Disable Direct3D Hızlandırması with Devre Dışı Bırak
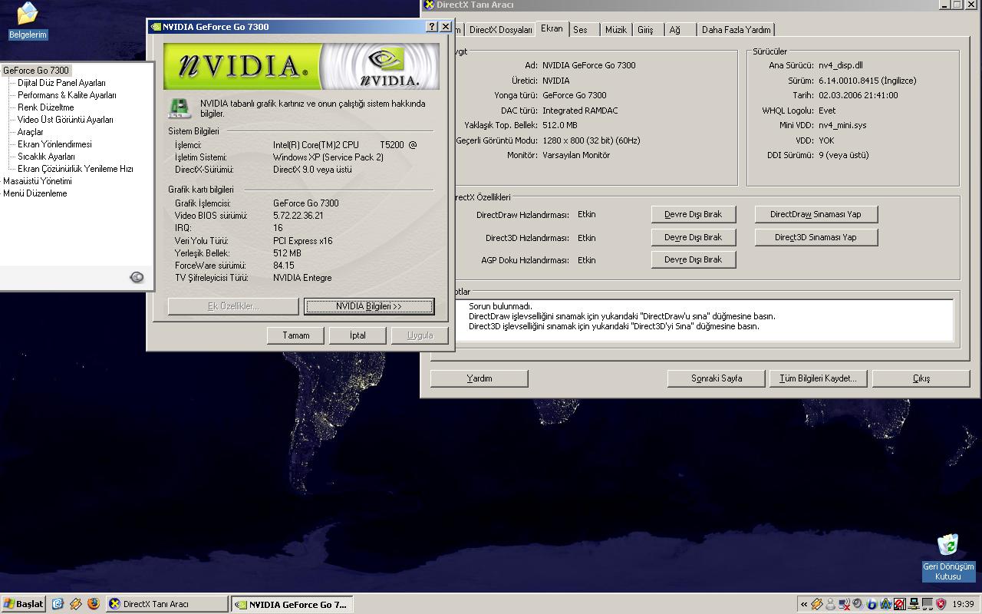 693,237
